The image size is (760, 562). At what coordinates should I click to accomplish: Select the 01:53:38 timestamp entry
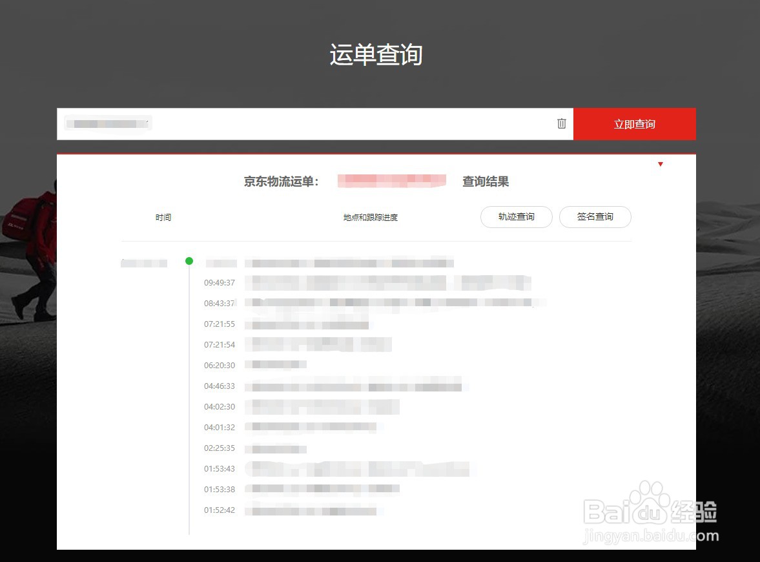(219, 489)
